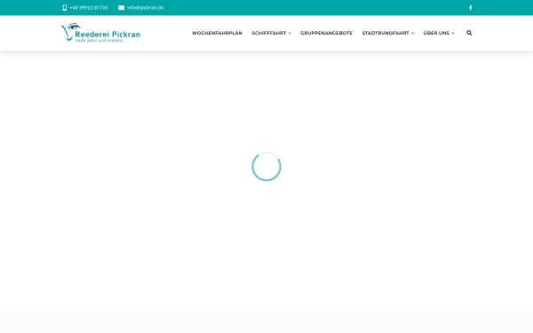
Task: Expand Schifffahrt dropdown chevron
Action: coord(290,34)
